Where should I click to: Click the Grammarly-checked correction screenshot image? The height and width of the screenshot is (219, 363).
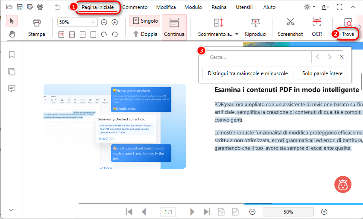[x=114, y=126]
